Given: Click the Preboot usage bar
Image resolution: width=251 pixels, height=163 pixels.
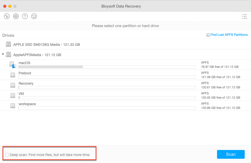Looking at the screenshot, I should [107, 77].
